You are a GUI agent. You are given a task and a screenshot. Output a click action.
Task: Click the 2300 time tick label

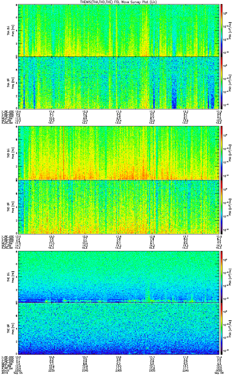119,370
